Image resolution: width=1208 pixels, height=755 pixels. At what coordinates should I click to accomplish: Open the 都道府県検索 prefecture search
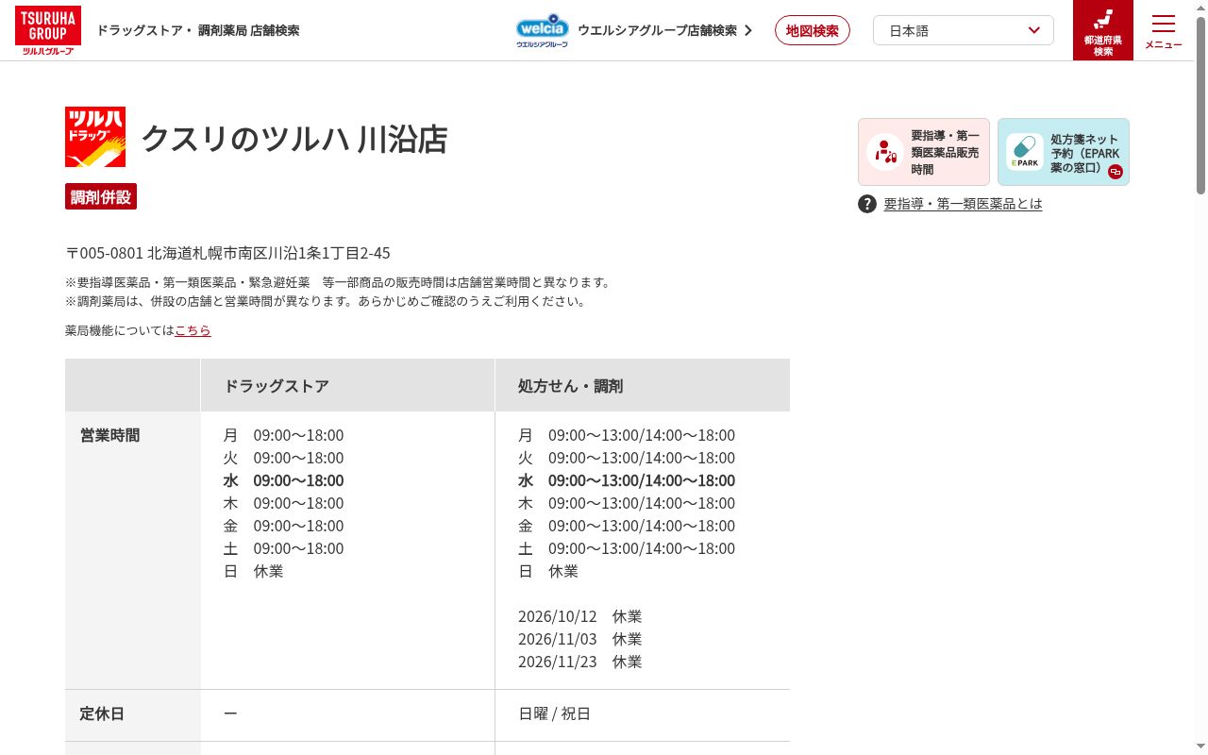coord(1102,30)
